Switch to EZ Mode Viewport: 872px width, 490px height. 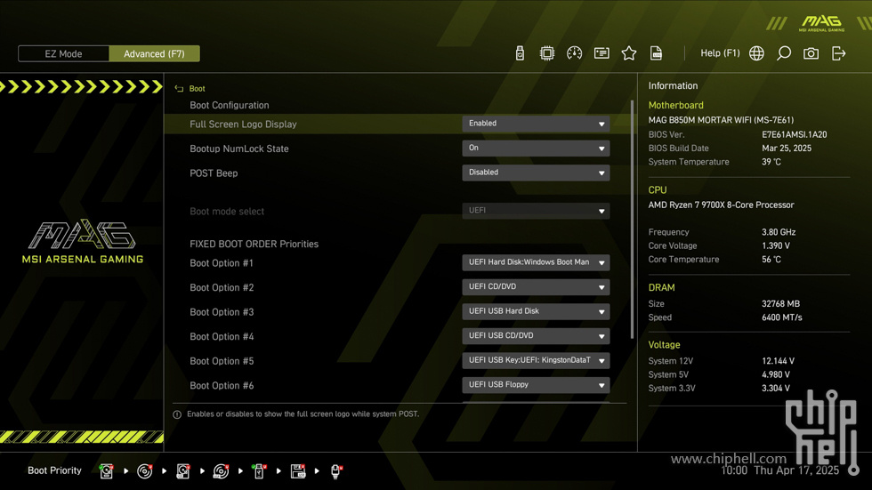[63, 54]
